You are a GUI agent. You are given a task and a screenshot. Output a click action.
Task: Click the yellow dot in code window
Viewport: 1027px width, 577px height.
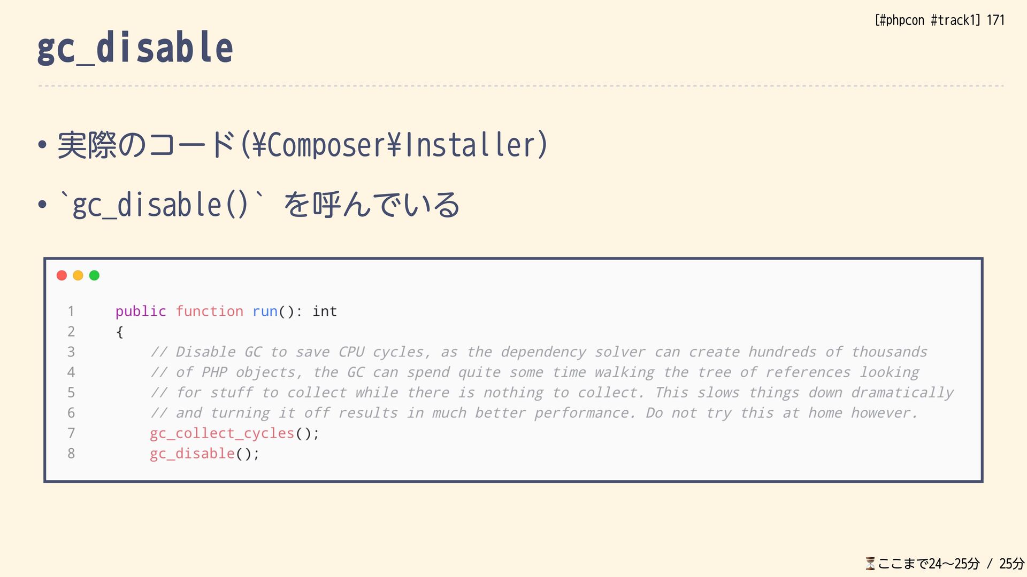[78, 275]
